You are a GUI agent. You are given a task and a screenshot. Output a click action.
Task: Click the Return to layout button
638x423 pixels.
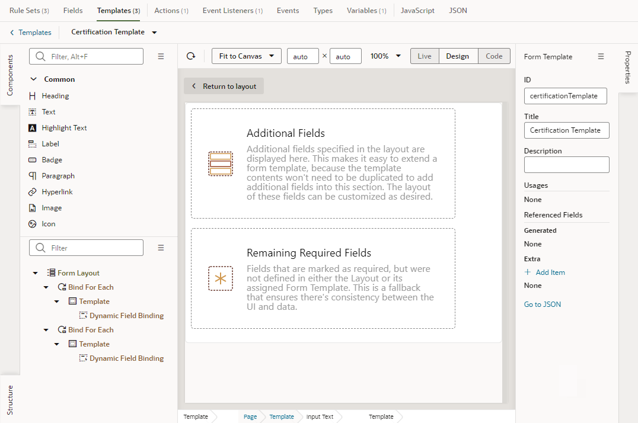click(x=224, y=86)
